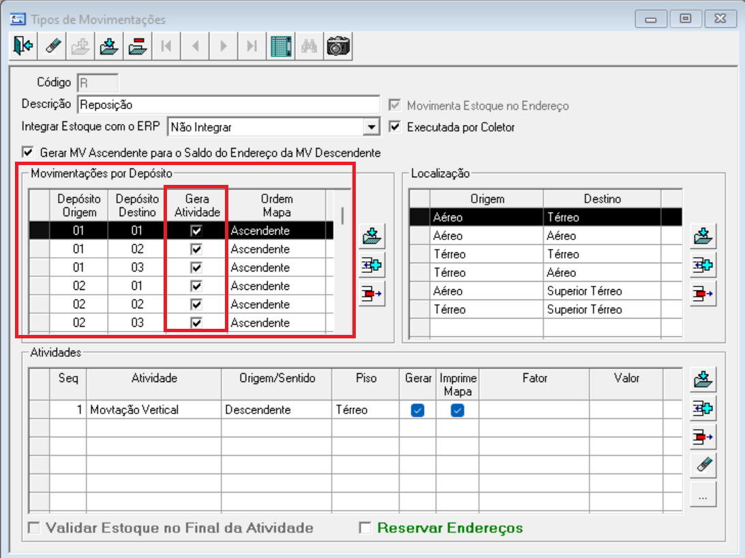
Task: Go to next record arrow
Action: coord(224,46)
